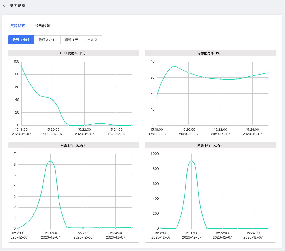Select the 最近 1 小时 time range

21,40
